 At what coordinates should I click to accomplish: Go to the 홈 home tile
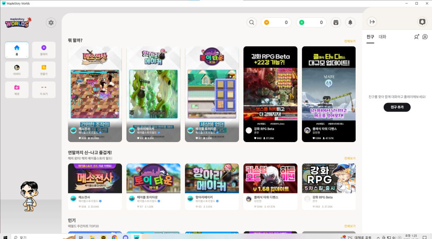(x=17, y=50)
